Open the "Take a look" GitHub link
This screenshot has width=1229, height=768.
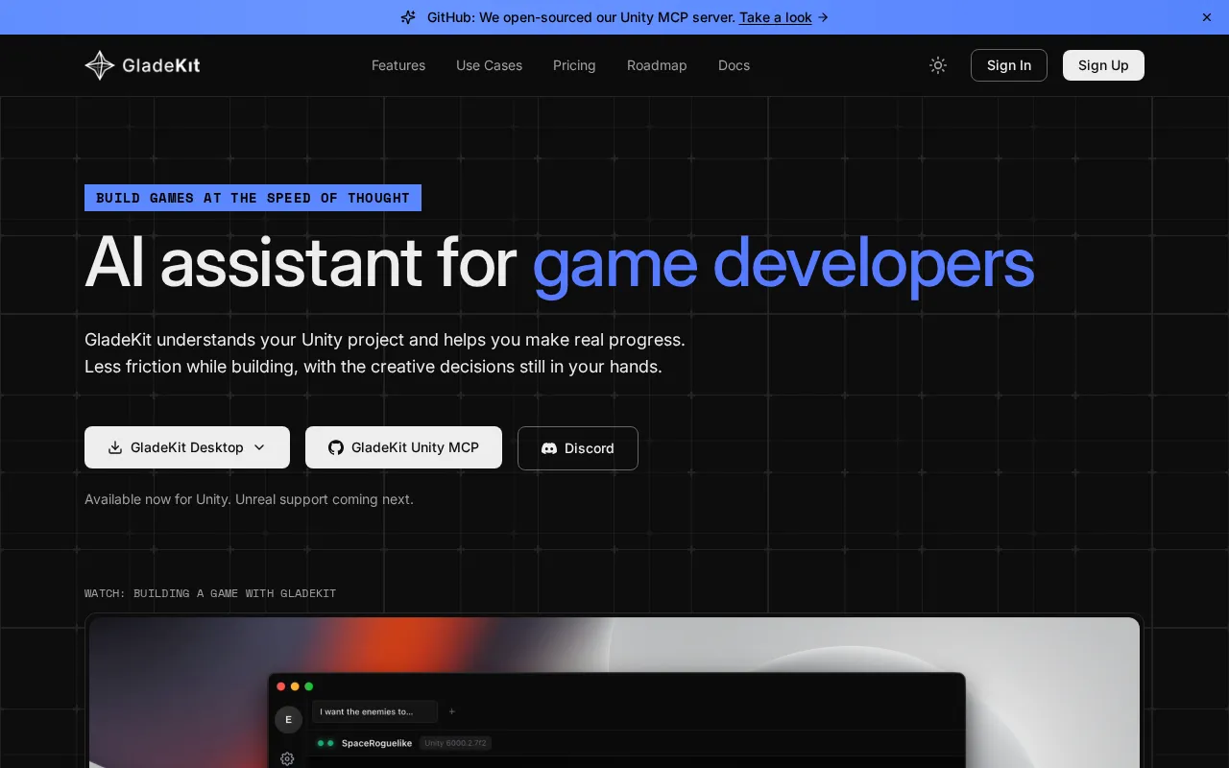coord(775,17)
